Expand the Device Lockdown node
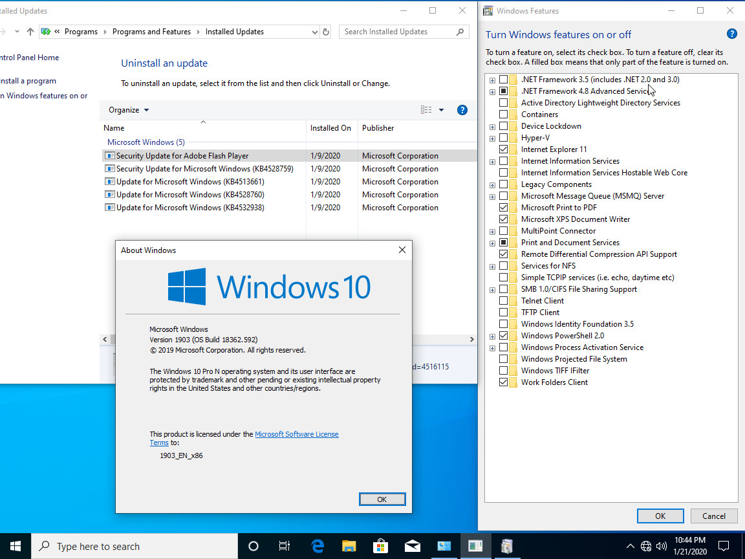Screen dimensions: 745x559 pyautogui.click(x=492, y=126)
